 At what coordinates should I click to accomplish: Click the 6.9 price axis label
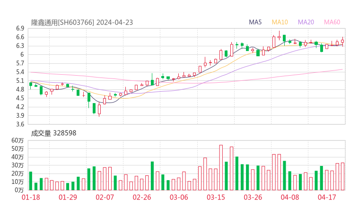(x=20, y=28)
